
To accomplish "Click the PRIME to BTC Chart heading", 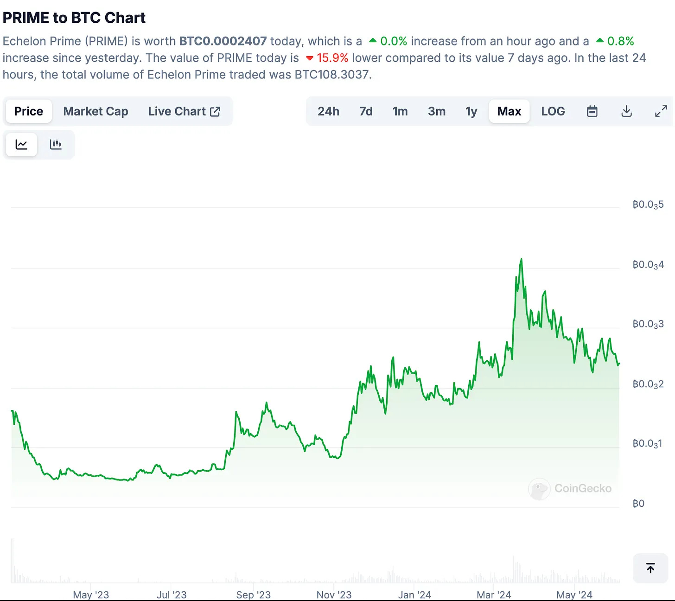I will click(x=74, y=18).
